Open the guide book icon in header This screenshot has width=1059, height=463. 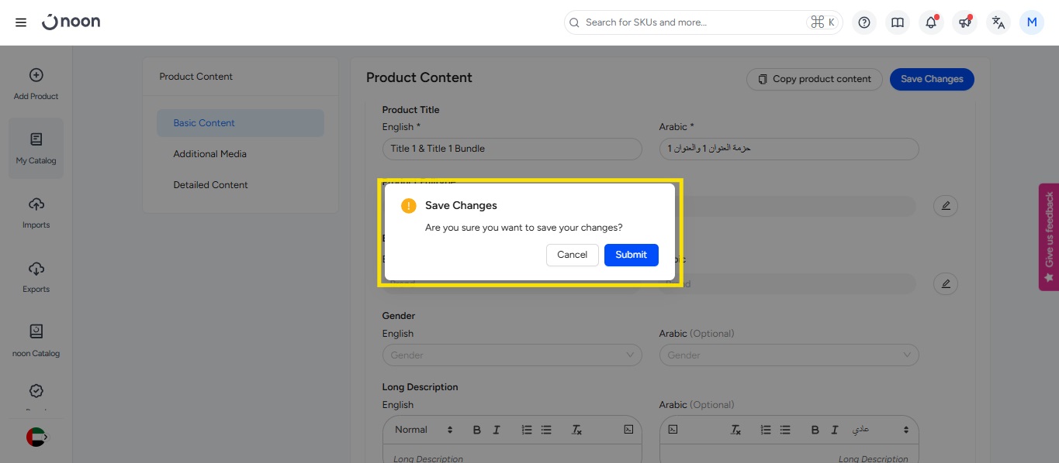898,22
